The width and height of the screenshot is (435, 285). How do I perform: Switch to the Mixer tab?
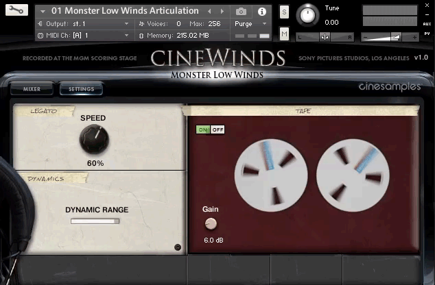click(x=32, y=89)
